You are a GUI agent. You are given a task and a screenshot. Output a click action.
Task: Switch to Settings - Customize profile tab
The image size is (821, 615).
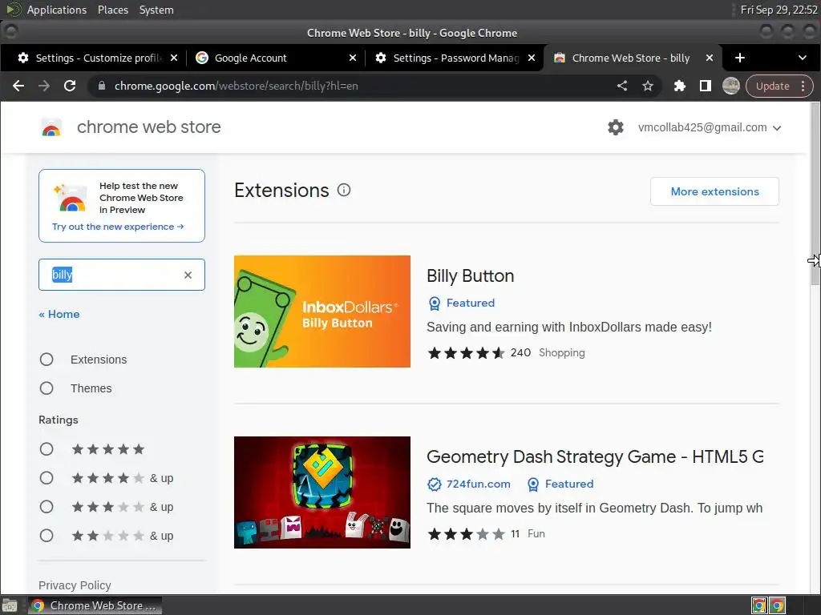(x=97, y=58)
